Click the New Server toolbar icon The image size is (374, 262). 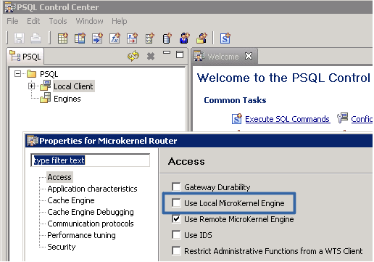[149, 38]
